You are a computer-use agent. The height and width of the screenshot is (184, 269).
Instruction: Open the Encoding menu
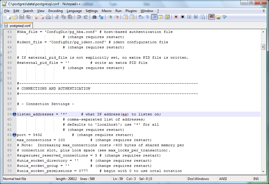(55, 11)
